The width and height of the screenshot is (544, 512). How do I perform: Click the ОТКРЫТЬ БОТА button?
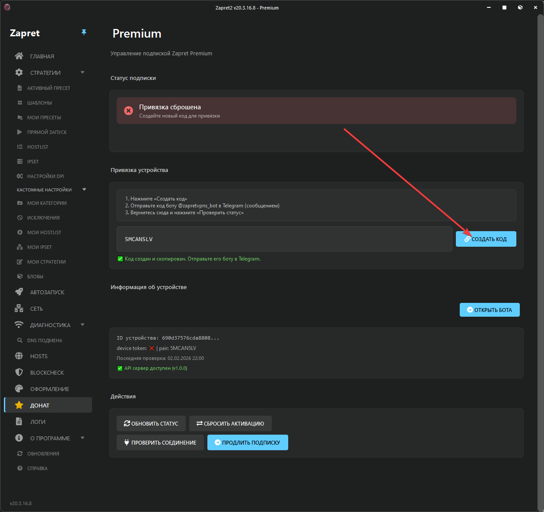pyautogui.click(x=490, y=310)
